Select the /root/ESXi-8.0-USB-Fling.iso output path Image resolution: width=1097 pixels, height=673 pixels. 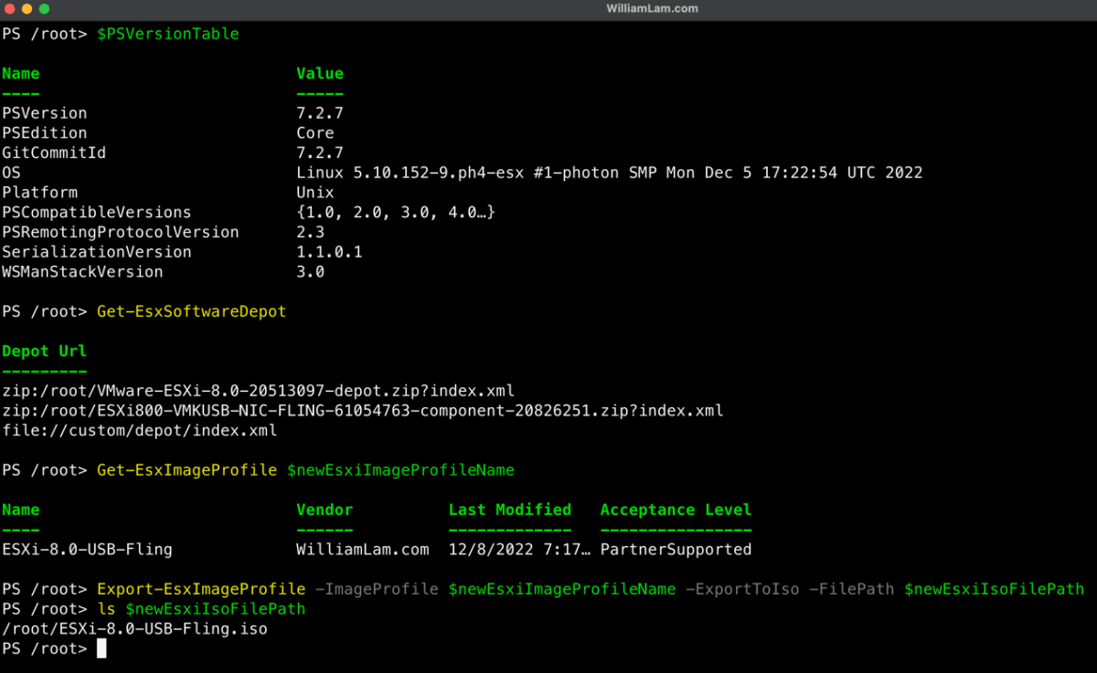[135, 629]
